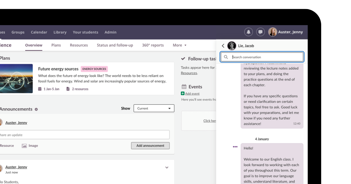This screenshot has height=184, width=351.
Task: Expand the announcement chevron options
Action: (167, 168)
